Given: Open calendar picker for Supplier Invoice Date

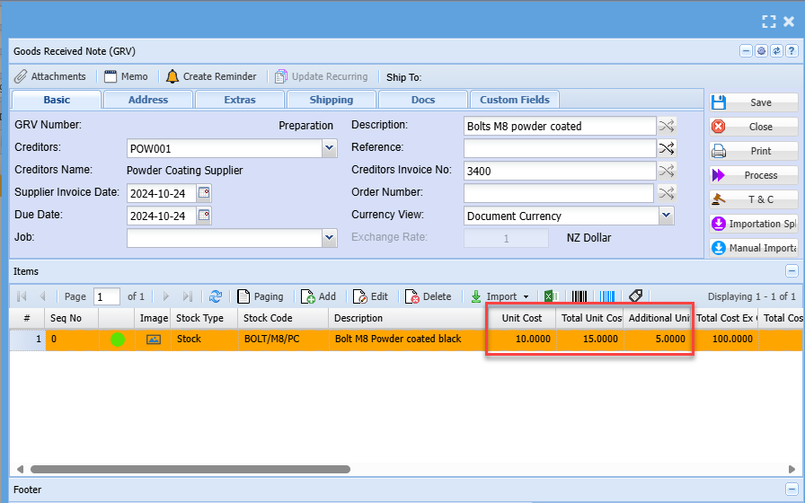Looking at the screenshot, I should tap(204, 192).
